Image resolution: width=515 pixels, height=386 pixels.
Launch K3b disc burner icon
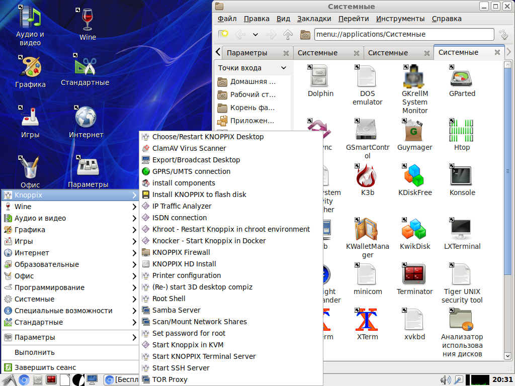point(367,175)
